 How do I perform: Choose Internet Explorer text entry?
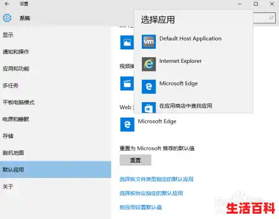coord(180,61)
